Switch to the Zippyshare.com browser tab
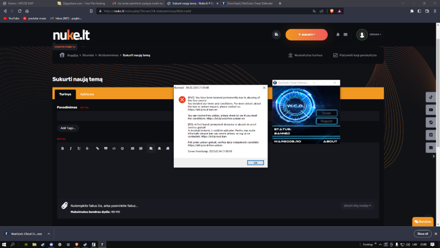This screenshot has height=248, width=440. point(81,4)
